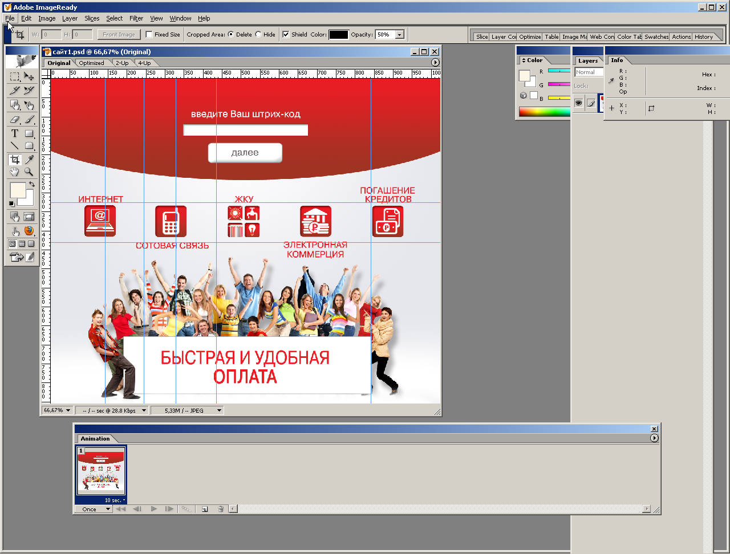Click Preview Document tool

(15, 231)
